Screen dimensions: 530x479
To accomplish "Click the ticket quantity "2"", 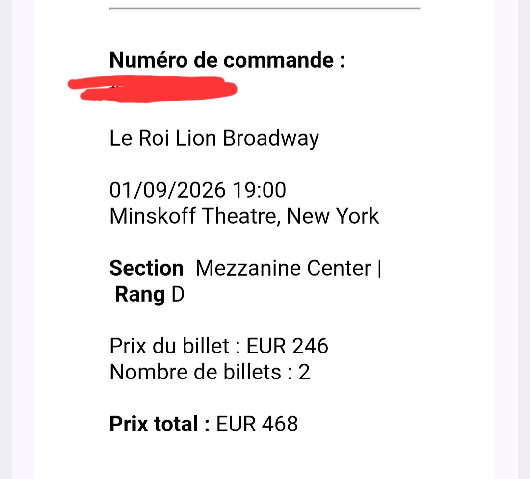I will point(304,372).
